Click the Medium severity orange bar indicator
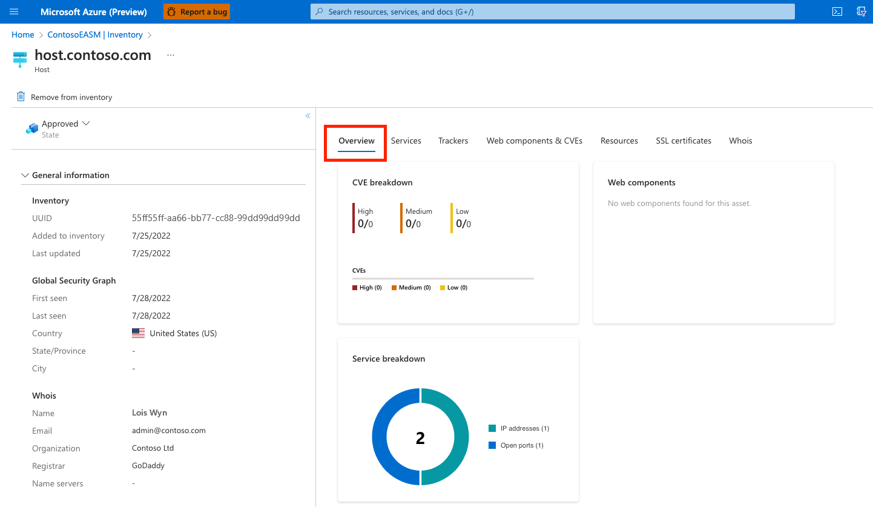The height and width of the screenshot is (507, 873). [x=401, y=218]
